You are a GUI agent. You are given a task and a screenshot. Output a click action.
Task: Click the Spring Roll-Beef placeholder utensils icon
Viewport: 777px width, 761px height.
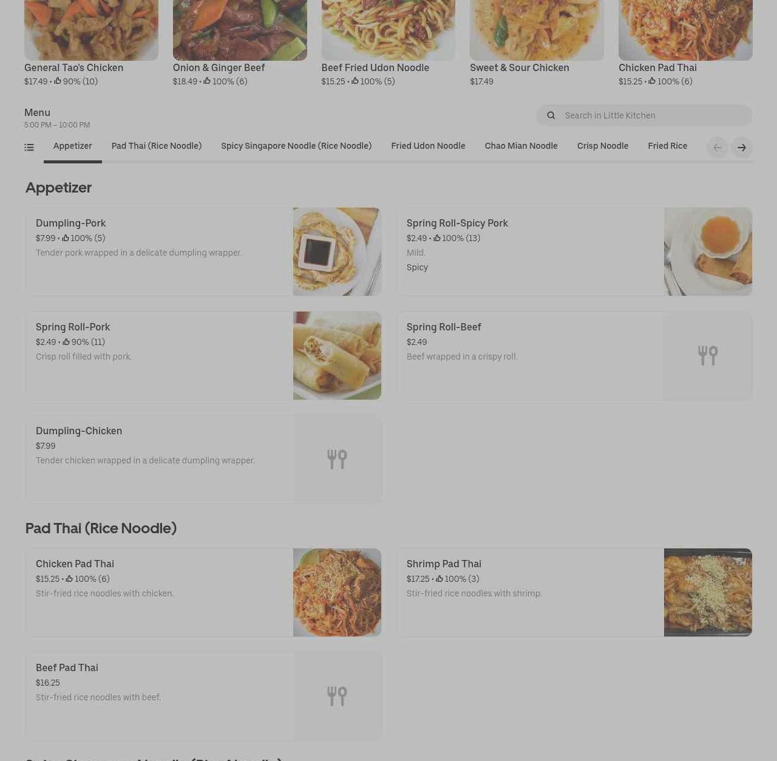pyautogui.click(x=708, y=355)
